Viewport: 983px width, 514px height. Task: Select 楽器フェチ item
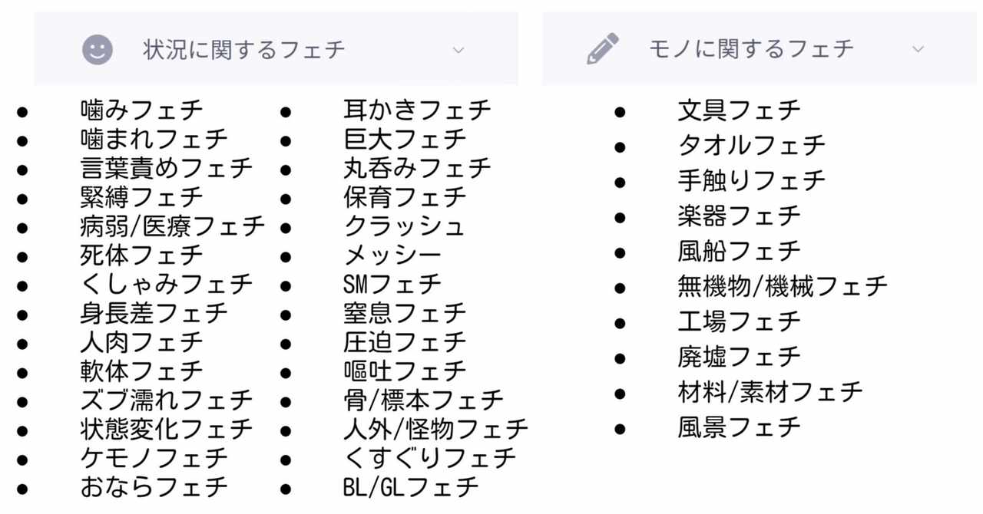pos(739,216)
